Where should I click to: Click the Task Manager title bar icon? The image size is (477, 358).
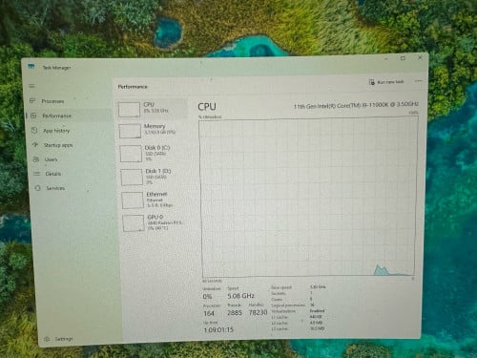pos(31,66)
